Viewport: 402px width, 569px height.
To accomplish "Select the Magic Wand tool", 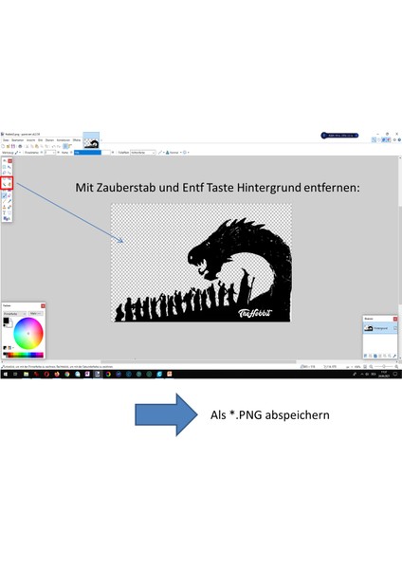I will tap(5, 184).
